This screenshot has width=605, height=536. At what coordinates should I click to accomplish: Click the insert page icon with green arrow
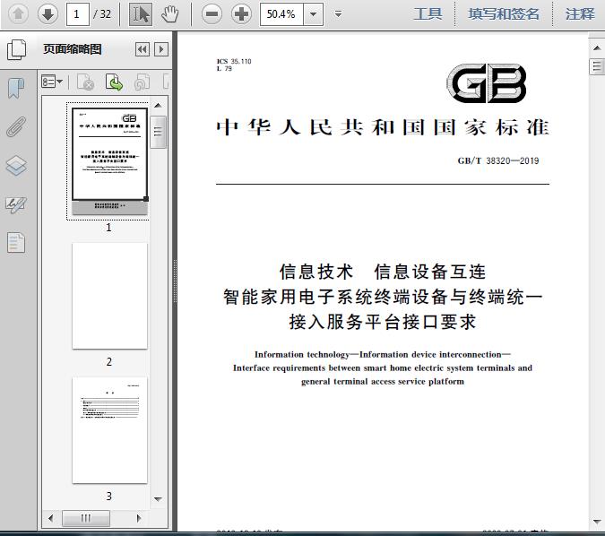114,82
